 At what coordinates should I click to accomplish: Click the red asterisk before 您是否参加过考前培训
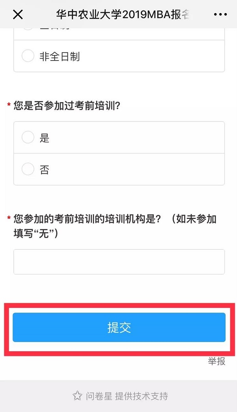(x=9, y=105)
